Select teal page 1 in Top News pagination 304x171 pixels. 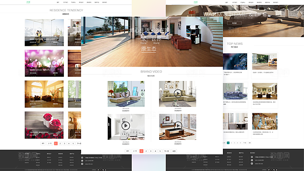228,143
